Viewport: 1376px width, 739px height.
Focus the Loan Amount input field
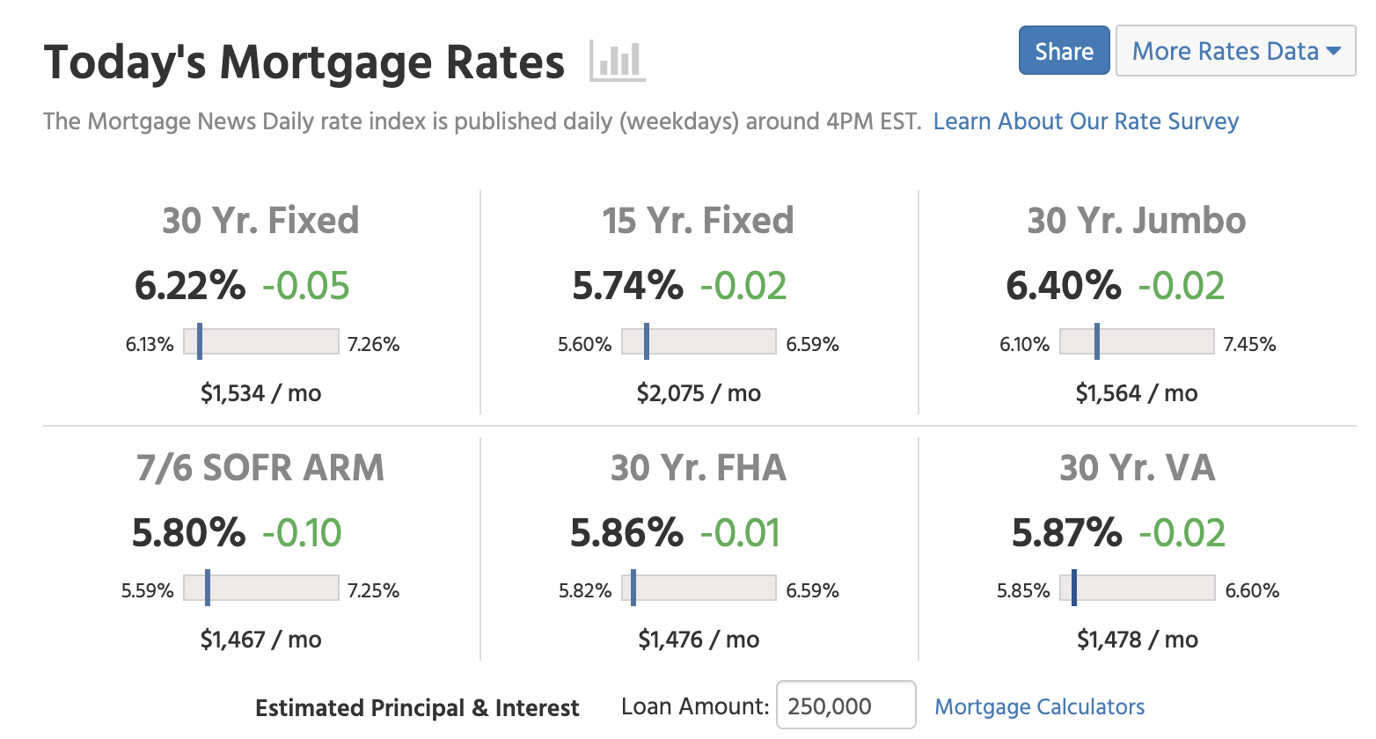pos(845,706)
